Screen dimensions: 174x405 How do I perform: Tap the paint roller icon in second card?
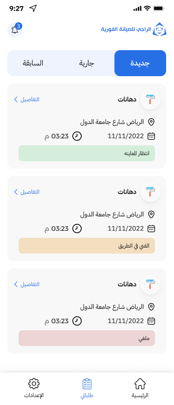150,192
